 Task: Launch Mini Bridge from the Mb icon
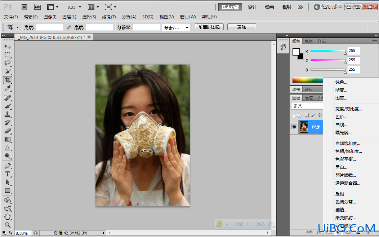coord(37,7)
